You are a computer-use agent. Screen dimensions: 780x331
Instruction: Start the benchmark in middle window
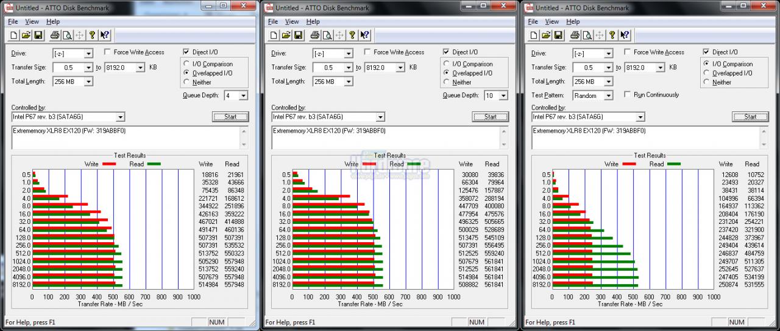point(491,117)
